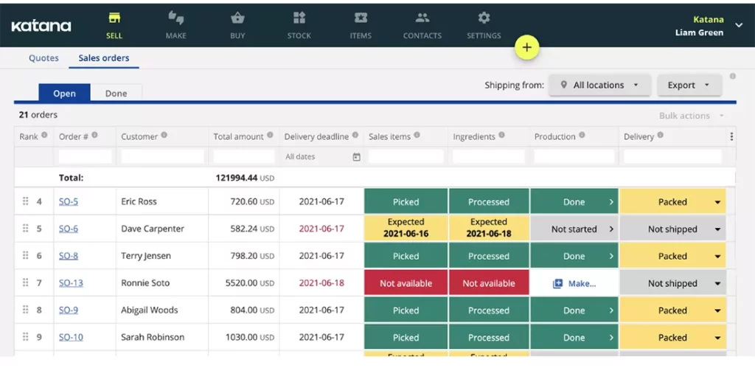The width and height of the screenshot is (755, 368).
Task: Open the Make section icon
Action: tap(175, 18)
